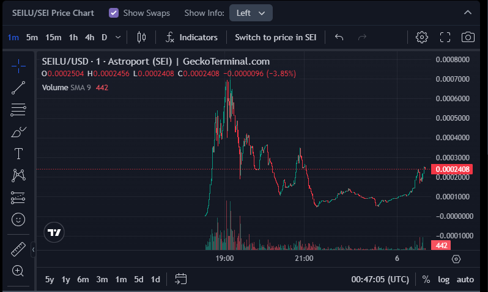Viewport: 488px width, 292px height.
Task: Click the 0.0008000 price axis label
Action: (x=453, y=60)
